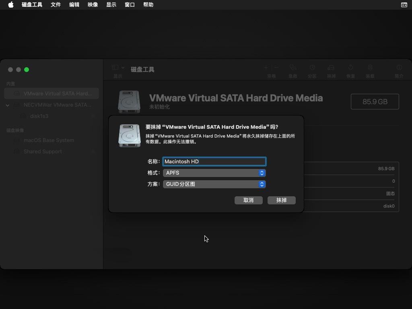Select disk1s3 volume in sidebar
This screenshot has height=309, width=412.
point(39,116)
